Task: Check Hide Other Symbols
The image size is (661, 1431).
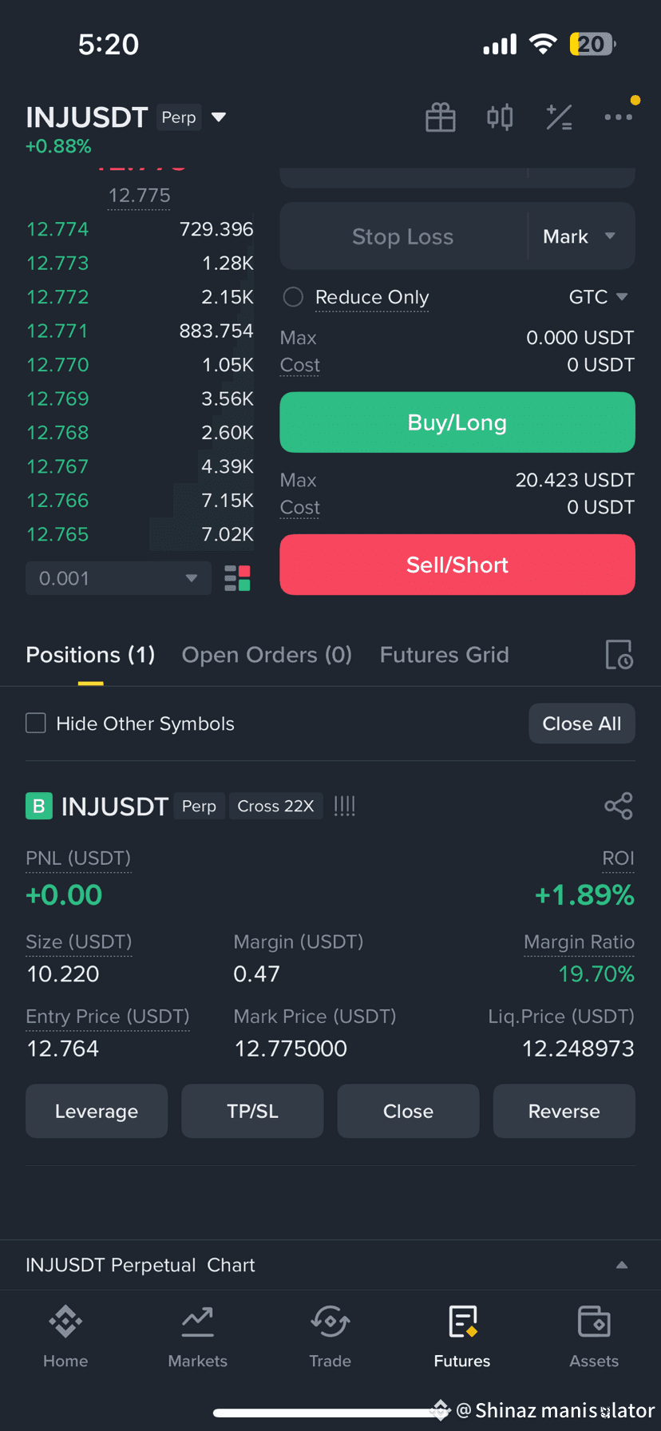Action: coord(36,723)
